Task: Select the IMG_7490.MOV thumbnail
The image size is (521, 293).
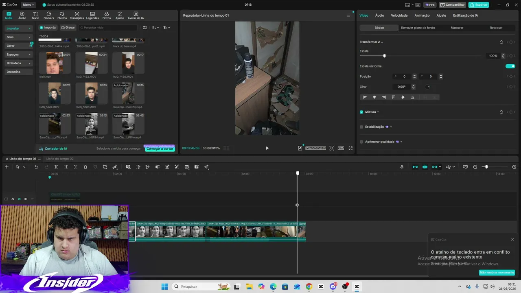Action: 55,93
